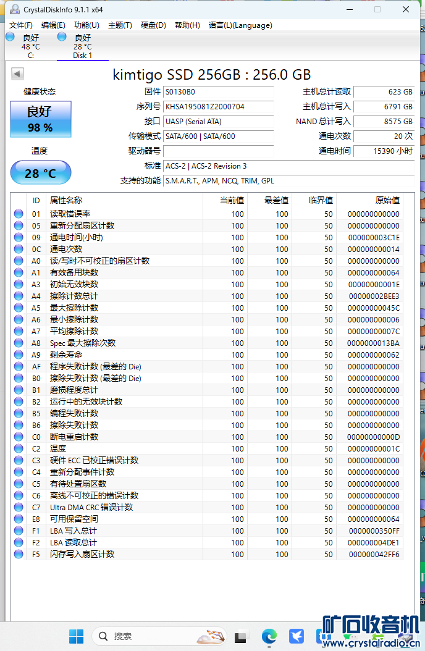Click the previous disk arrow button
The height and width of the screenshot is (651, 425).
point(17,73)
